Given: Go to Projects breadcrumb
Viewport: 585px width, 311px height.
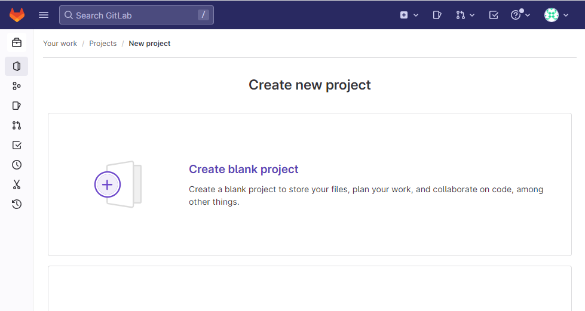Looking at the screenshot, I should 103,43.
